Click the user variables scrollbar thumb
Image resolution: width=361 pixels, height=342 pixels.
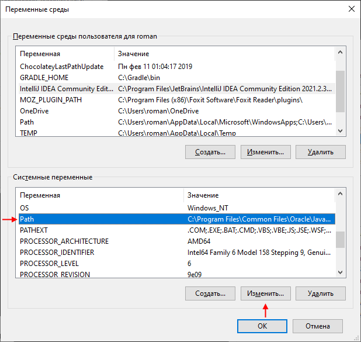[x=340, y=91]
